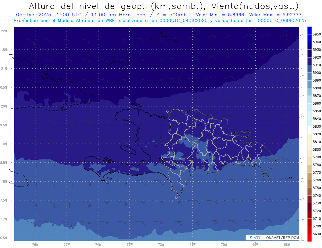
Task: Click the '73W' longitude label
Action: pyautogui.click(x=130, y=244)
